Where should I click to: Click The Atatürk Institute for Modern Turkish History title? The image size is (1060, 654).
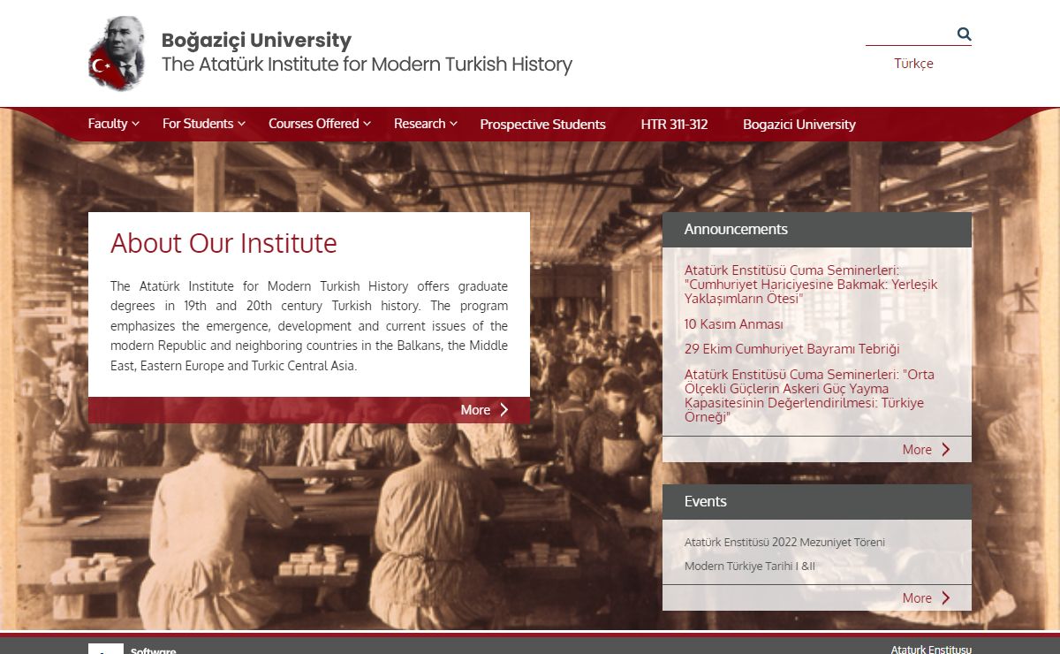click(x=367, y=65)
